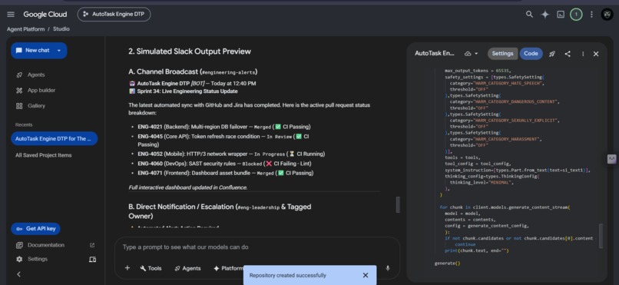Start a New chat
The image size is (619, 285).
(x=34, y=51)
